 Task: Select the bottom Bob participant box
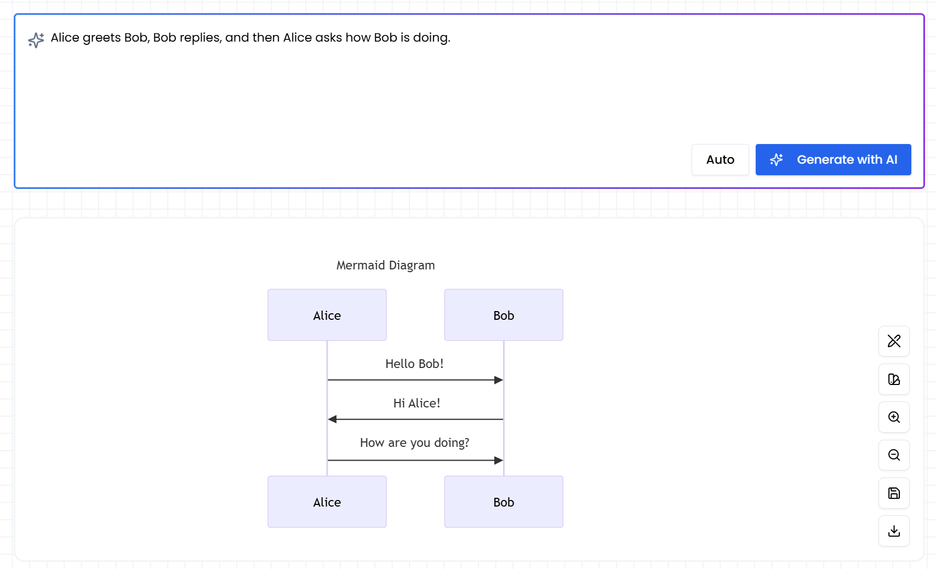coord(503,502)
